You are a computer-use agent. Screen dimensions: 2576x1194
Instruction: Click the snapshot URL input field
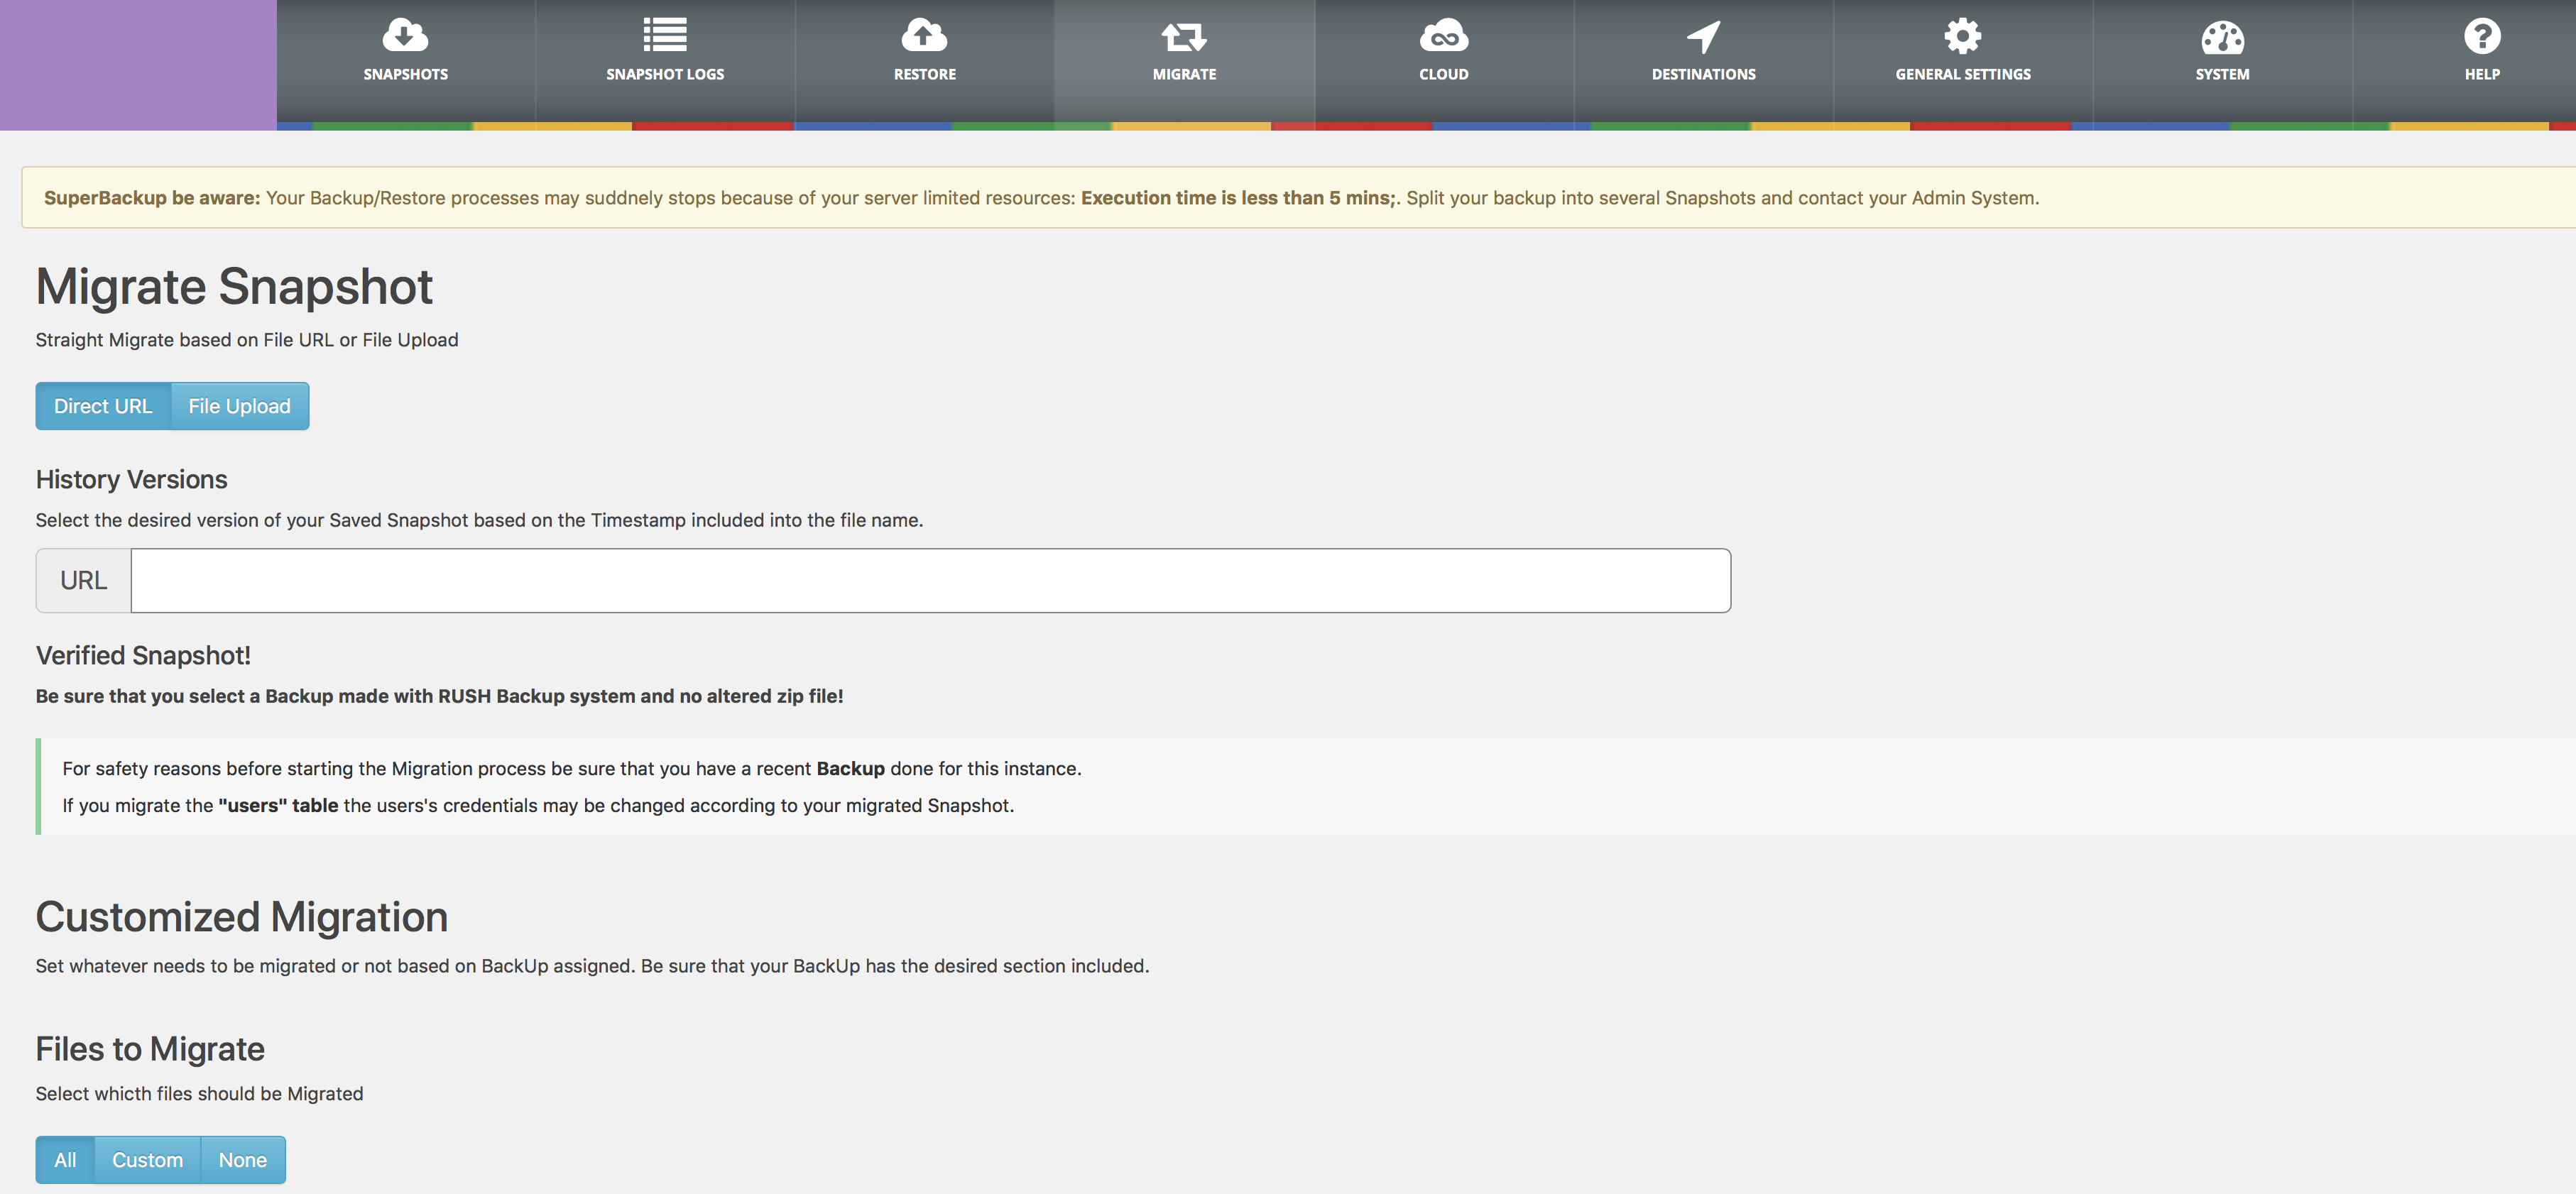point(930,580)
